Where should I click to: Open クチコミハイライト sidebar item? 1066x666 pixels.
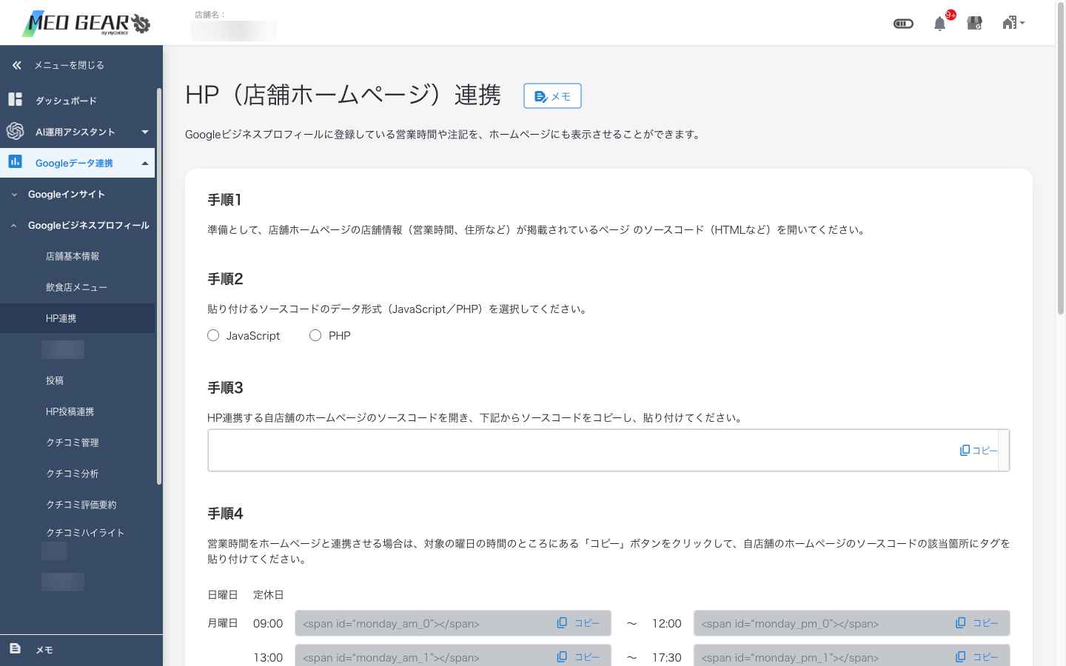click(x=85, y=533)
